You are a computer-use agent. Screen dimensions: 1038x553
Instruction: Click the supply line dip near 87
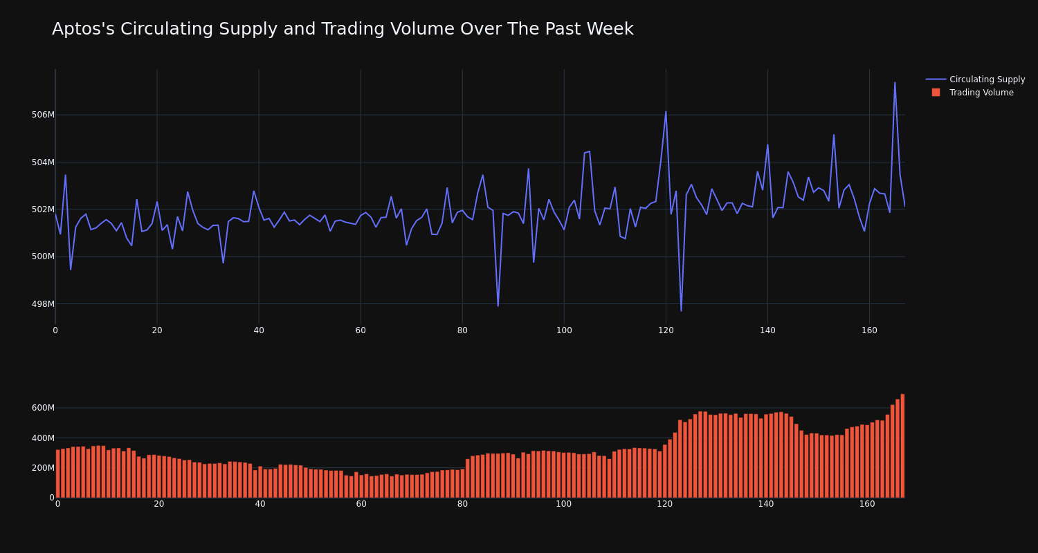pos(498,306)
